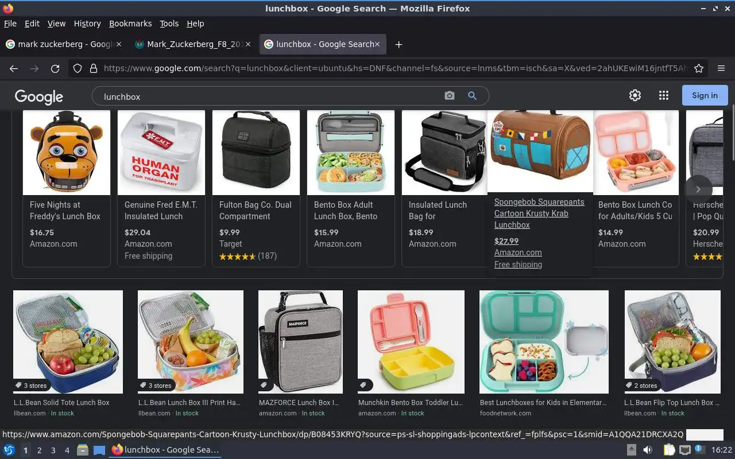The width and height of the screenshot is (735, 459).
Task: Open a new browser tab
Action: pyautogui.click(x=399, y=44)
